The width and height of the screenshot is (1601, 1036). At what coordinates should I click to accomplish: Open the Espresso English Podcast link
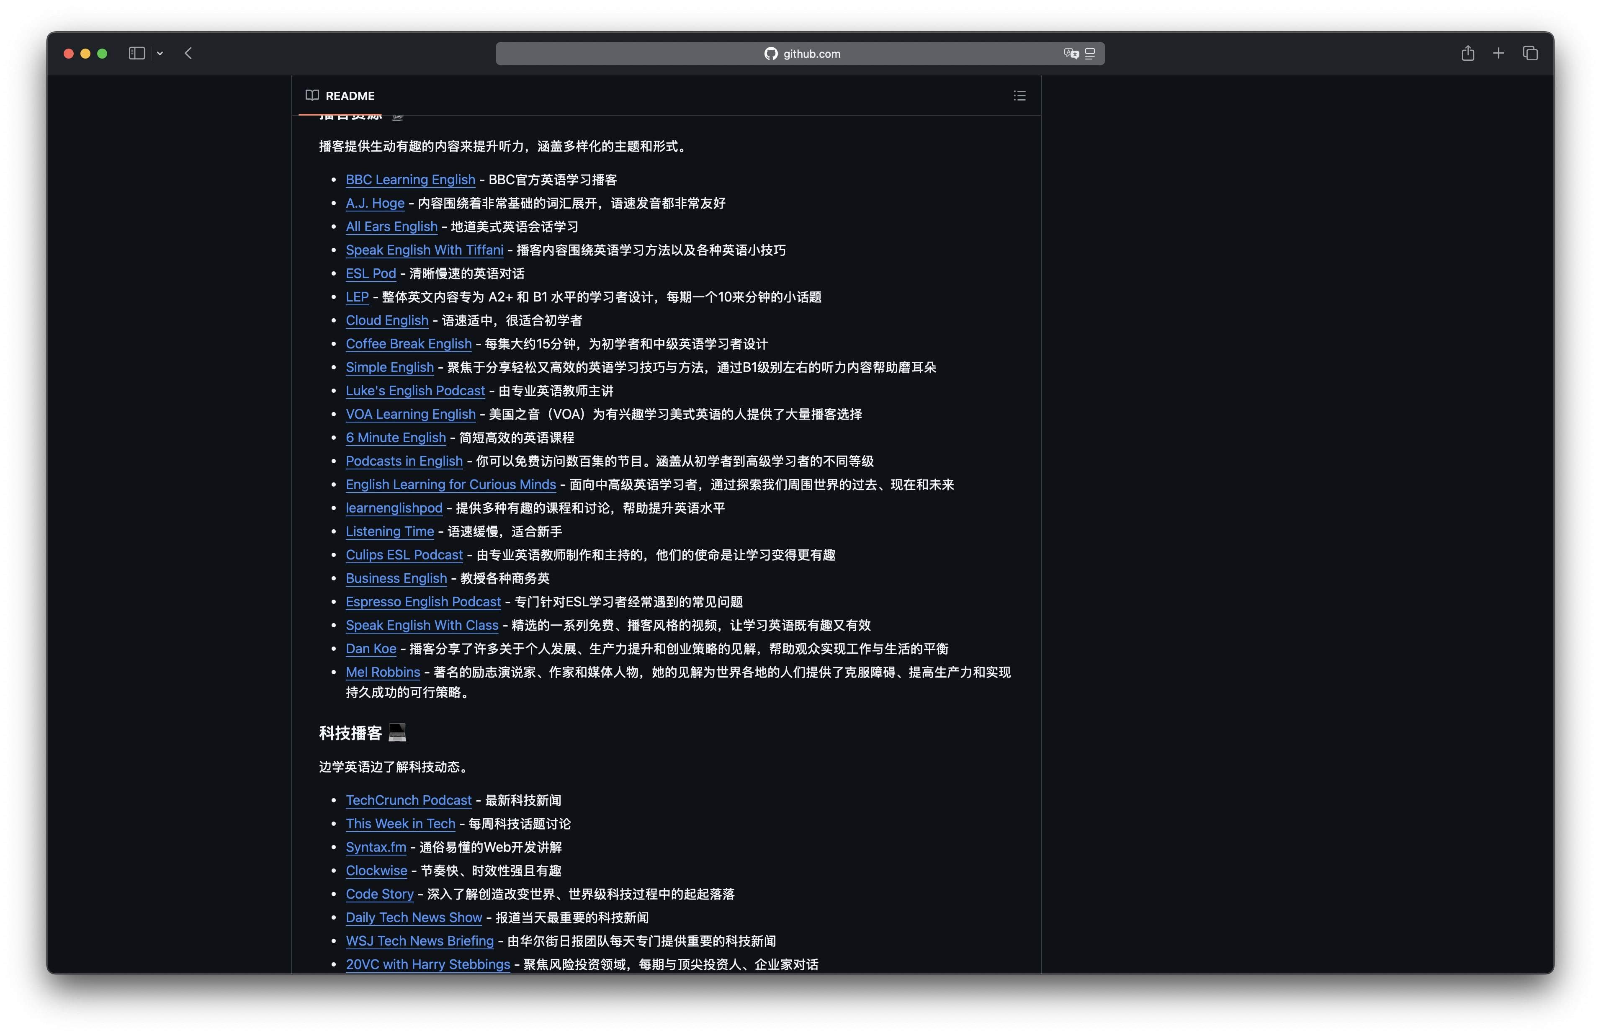tap(423, 602)
